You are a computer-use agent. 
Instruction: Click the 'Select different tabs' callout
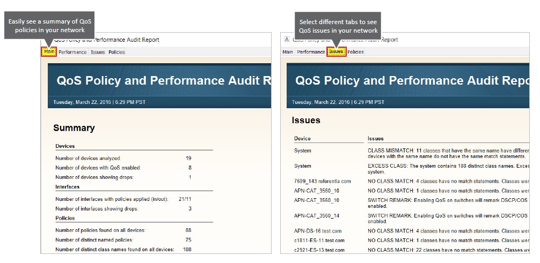pos(338,26)
